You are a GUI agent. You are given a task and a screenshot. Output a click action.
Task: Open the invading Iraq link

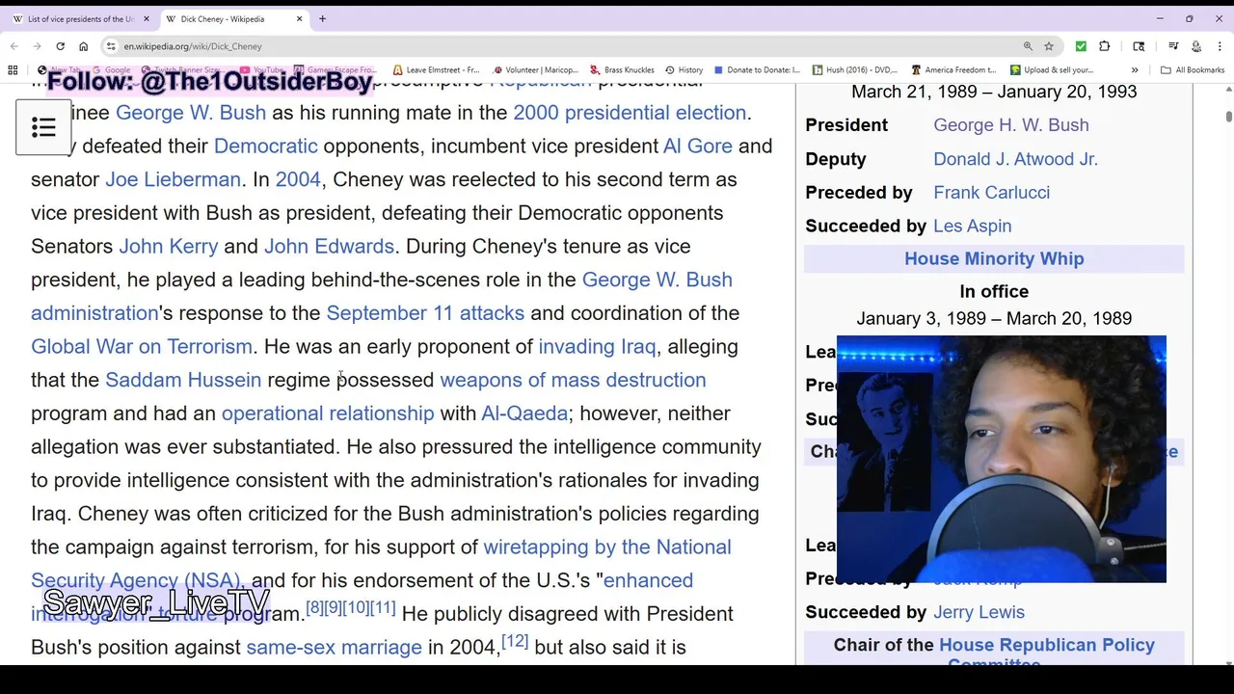pyautogui.click(x=597, y=347)
